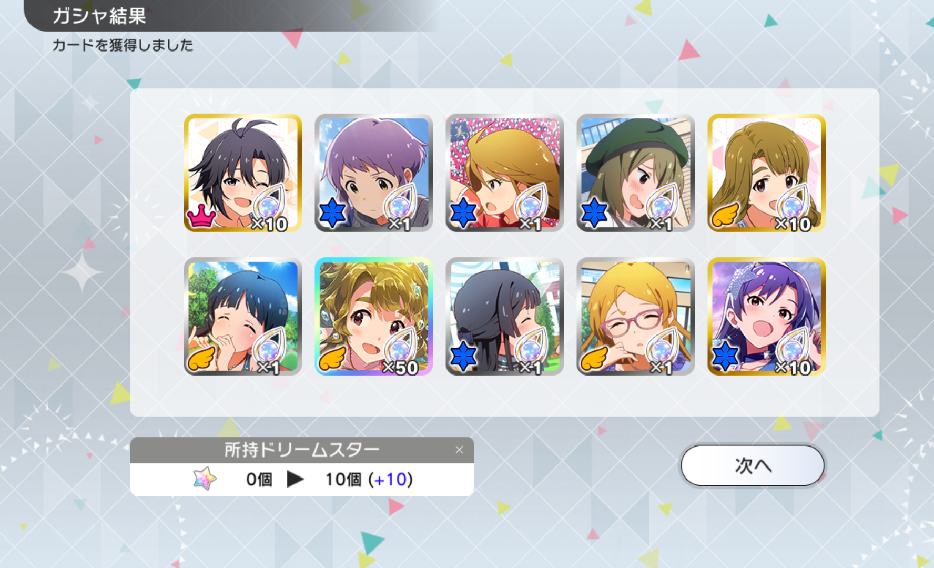
Task: Click the blue snowflake icon on beret card
Action: pos(594,214)
